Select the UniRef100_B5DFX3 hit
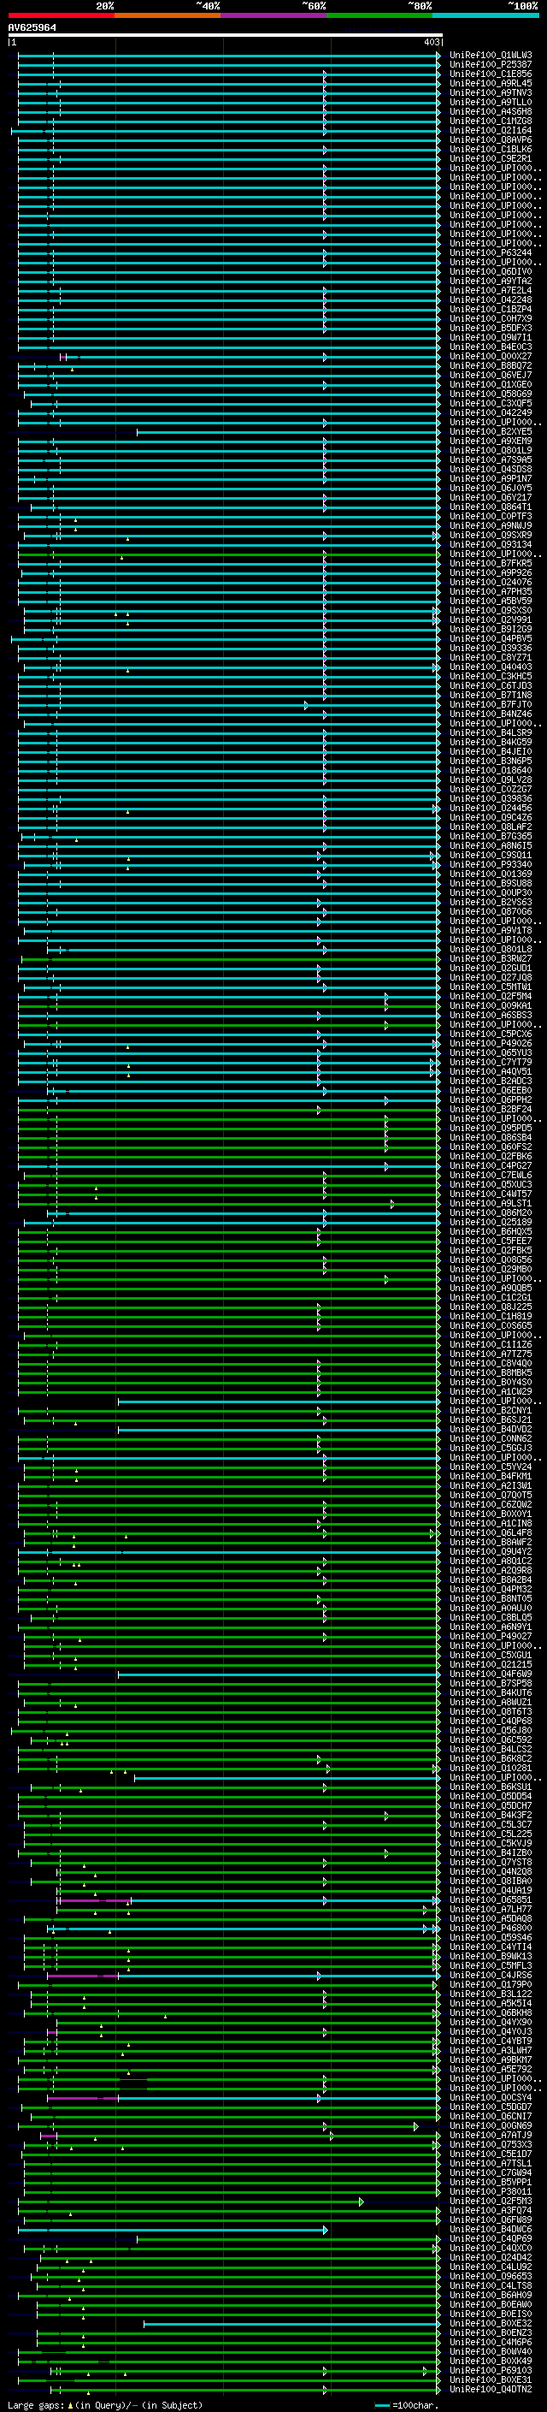Viewport: 547px width, 2412px height. [x=491, y=328]
